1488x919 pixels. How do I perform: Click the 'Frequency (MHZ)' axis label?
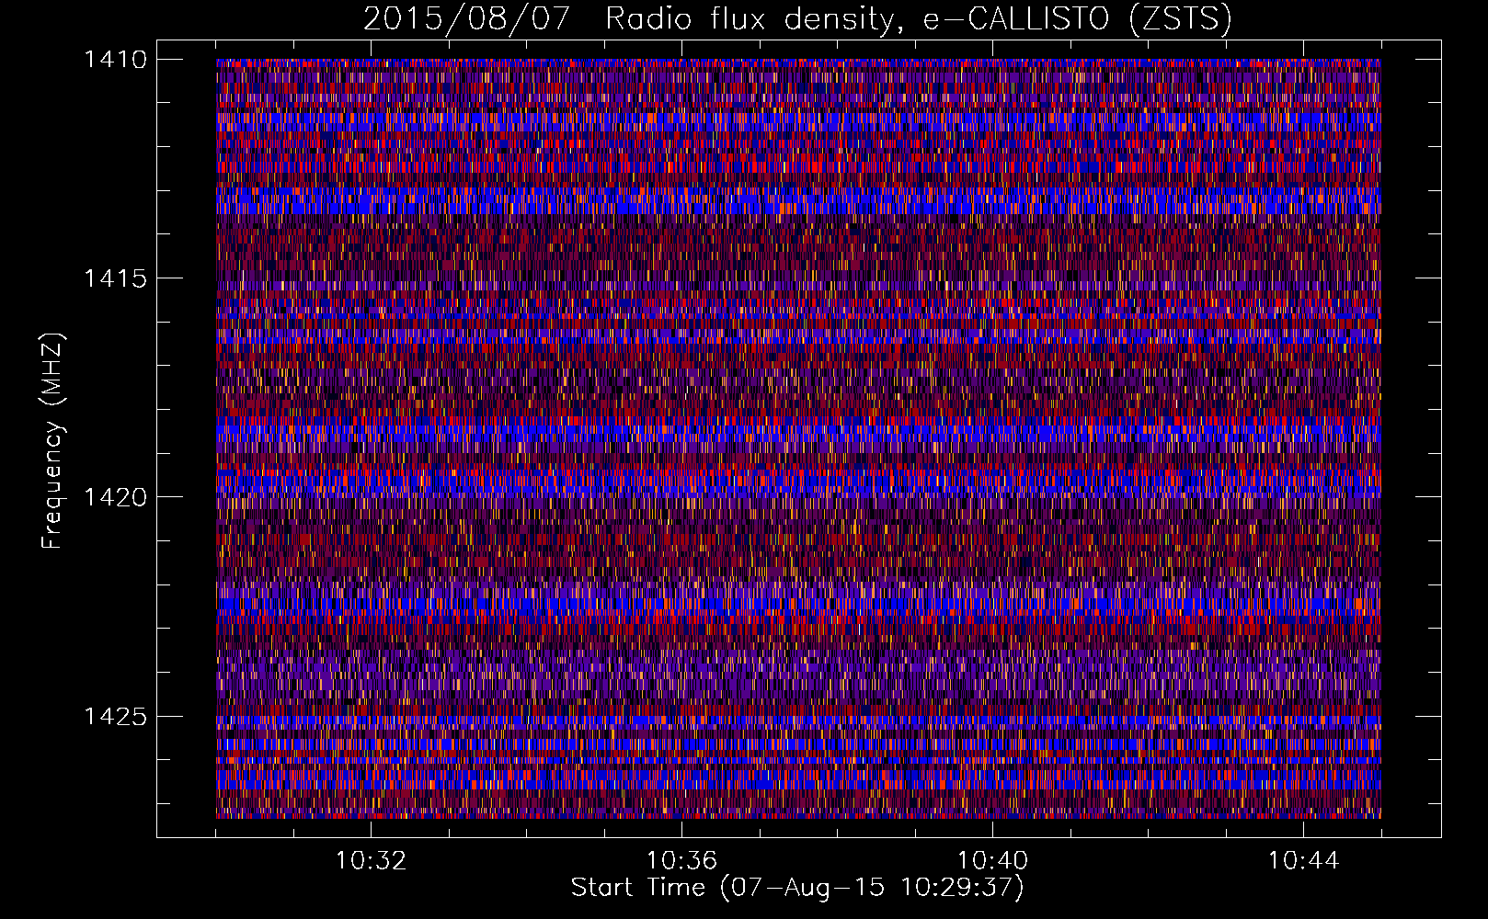tap(52, 441)
